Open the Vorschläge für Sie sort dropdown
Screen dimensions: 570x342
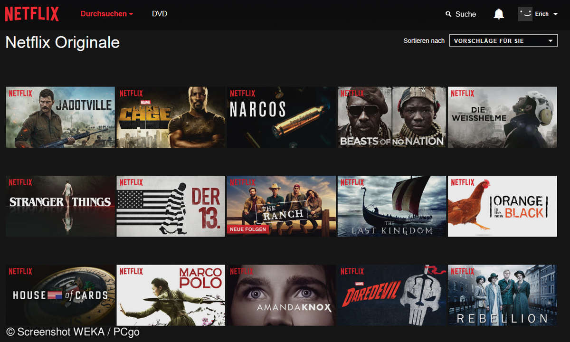pos(503,41)
